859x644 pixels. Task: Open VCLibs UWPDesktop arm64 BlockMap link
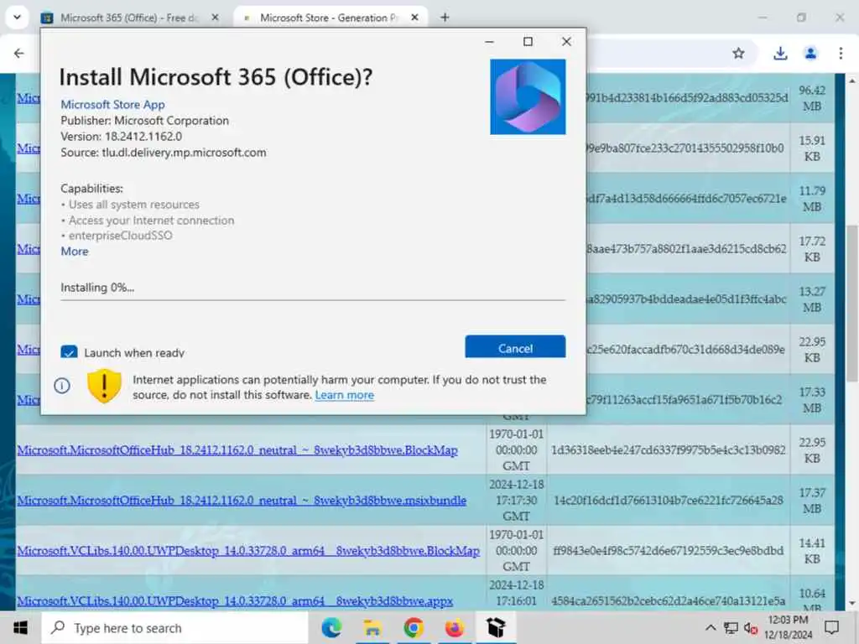(248, 551)
